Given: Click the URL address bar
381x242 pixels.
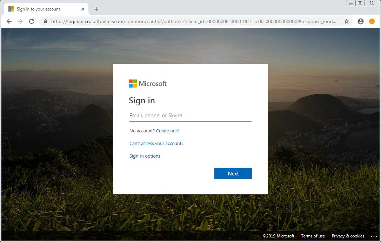Looking at the screenshot, I should click(x=193, y=21).
